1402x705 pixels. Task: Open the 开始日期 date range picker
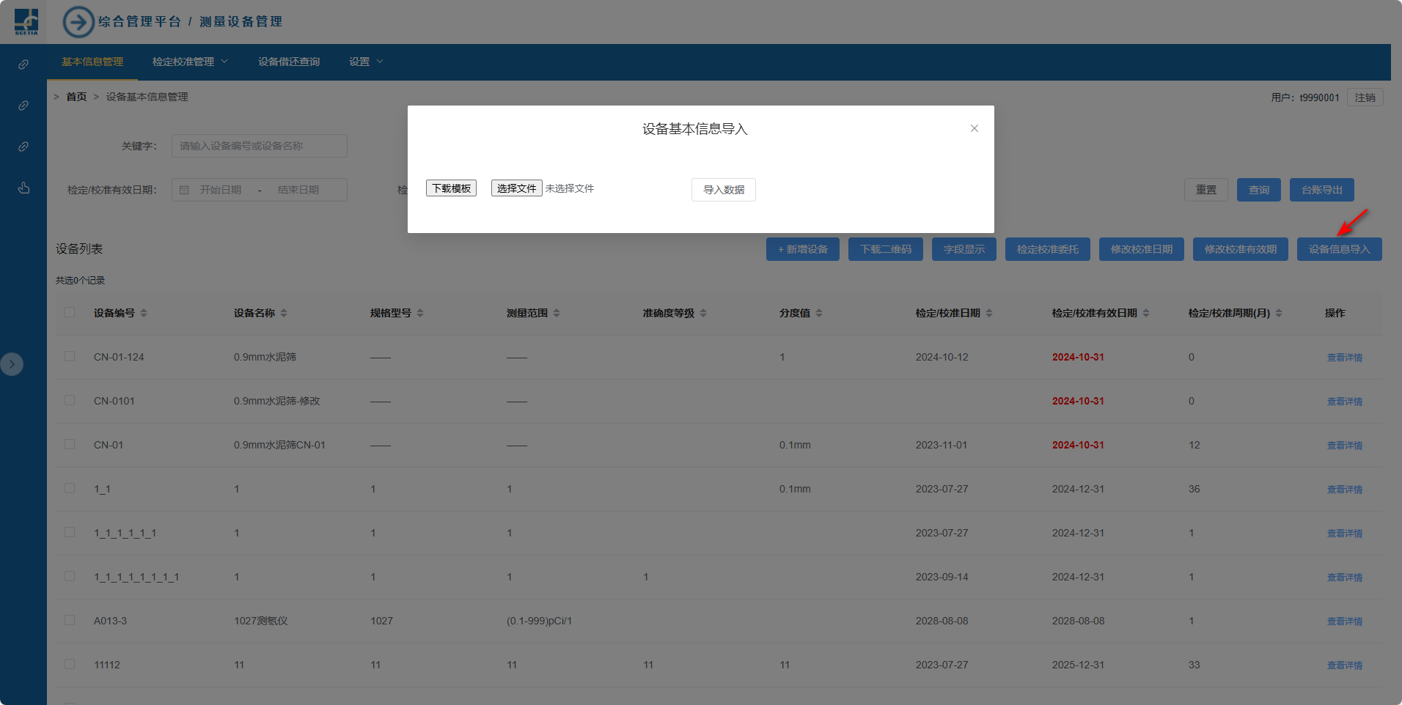(221, 190)
